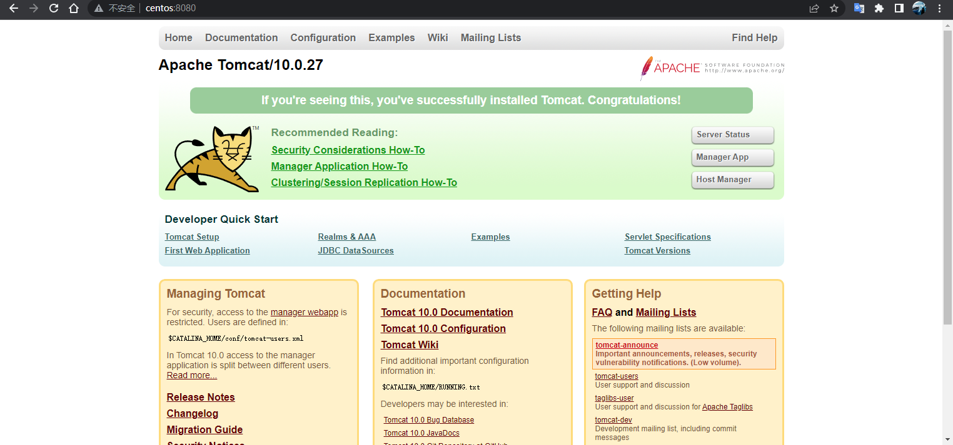Open the browser extensions puzzle icon

tap(879, 9)
